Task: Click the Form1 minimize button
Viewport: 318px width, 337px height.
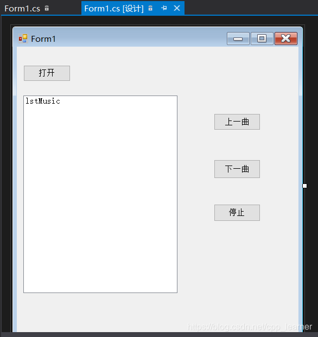Action: coord(238,39)
